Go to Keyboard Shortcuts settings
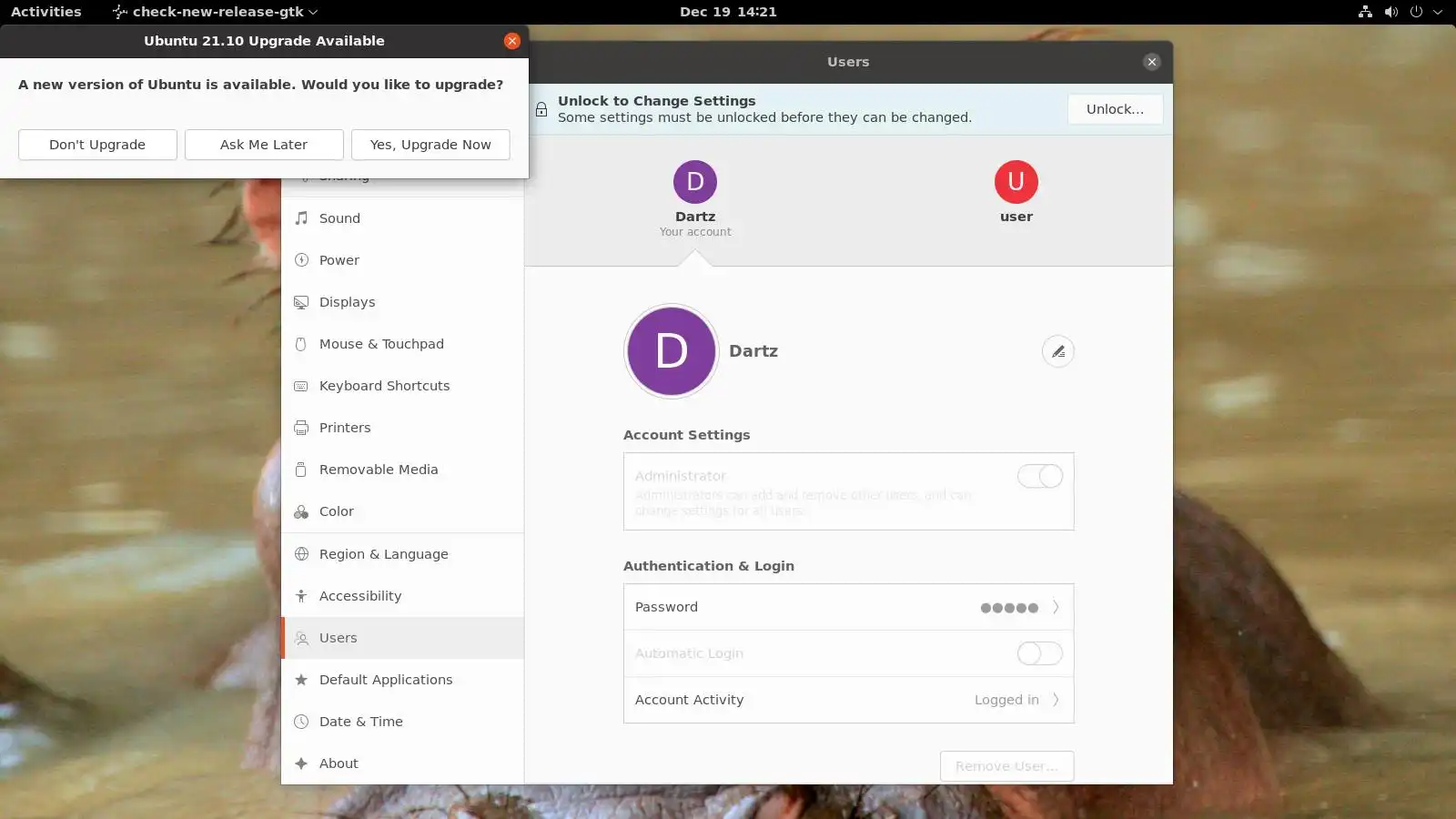The image size is (1456, 819). (x=402, y=386)
